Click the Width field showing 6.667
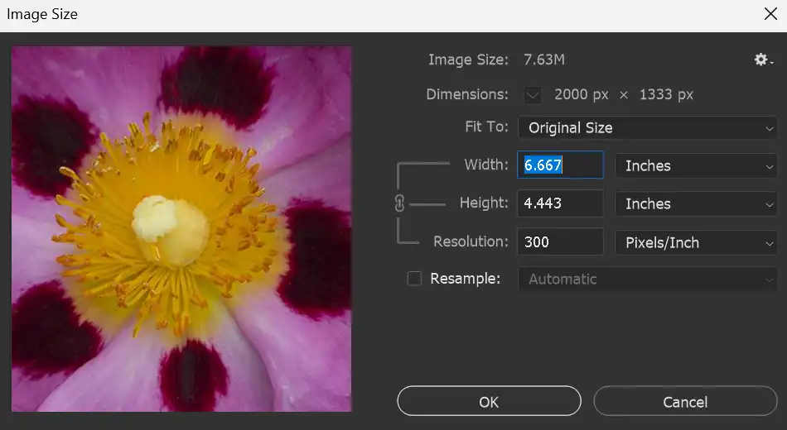Viewport: 787px width, 430px height. pos(560,165)
